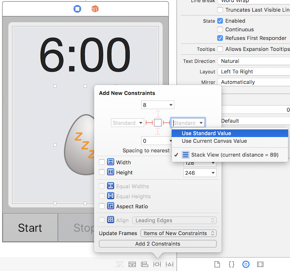Show the Object library
The height and width of the screenshot is (271, 290).
pos(246,264)
